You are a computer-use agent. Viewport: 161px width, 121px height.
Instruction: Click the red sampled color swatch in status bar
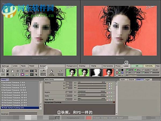tap(89, 118)
